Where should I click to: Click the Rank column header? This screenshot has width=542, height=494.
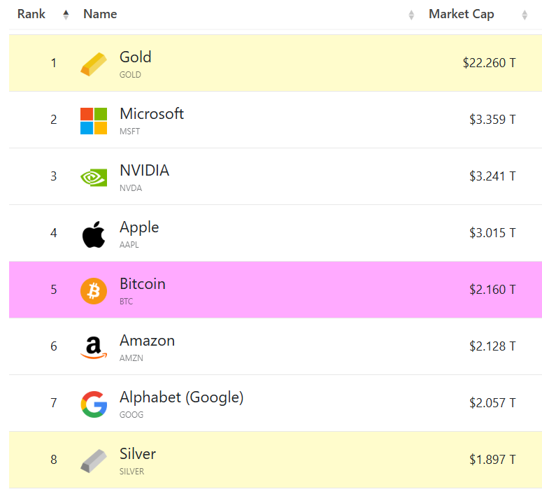tap(31, 14)
